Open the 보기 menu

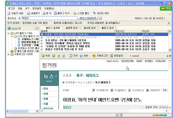[27, 8]
